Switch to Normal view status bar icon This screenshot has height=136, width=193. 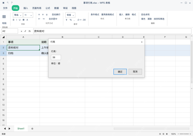point(160,134)
